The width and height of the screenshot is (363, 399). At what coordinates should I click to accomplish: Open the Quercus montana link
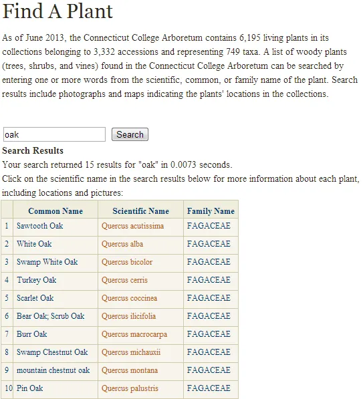pos(130,370)
